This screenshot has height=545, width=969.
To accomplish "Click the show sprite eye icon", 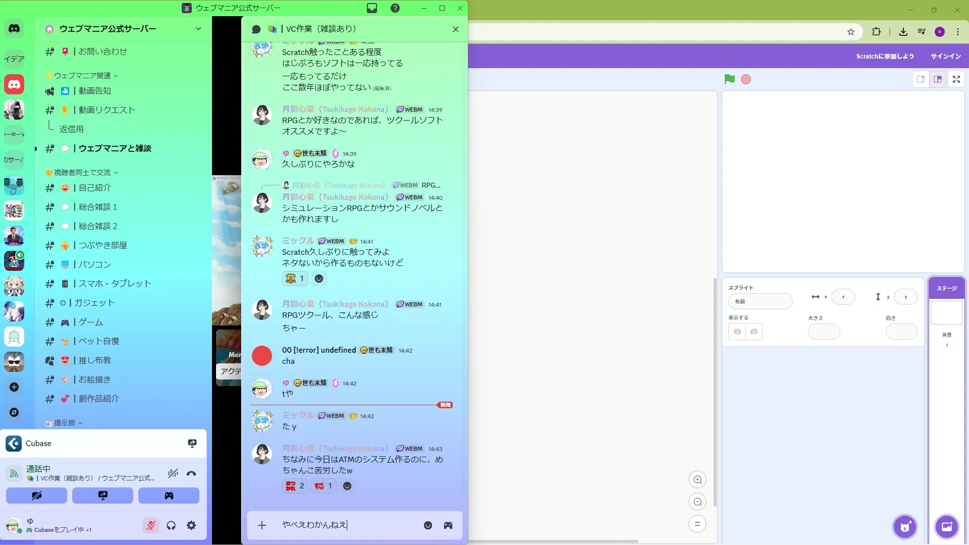I will pyautogui.click(x=737, y=332).
